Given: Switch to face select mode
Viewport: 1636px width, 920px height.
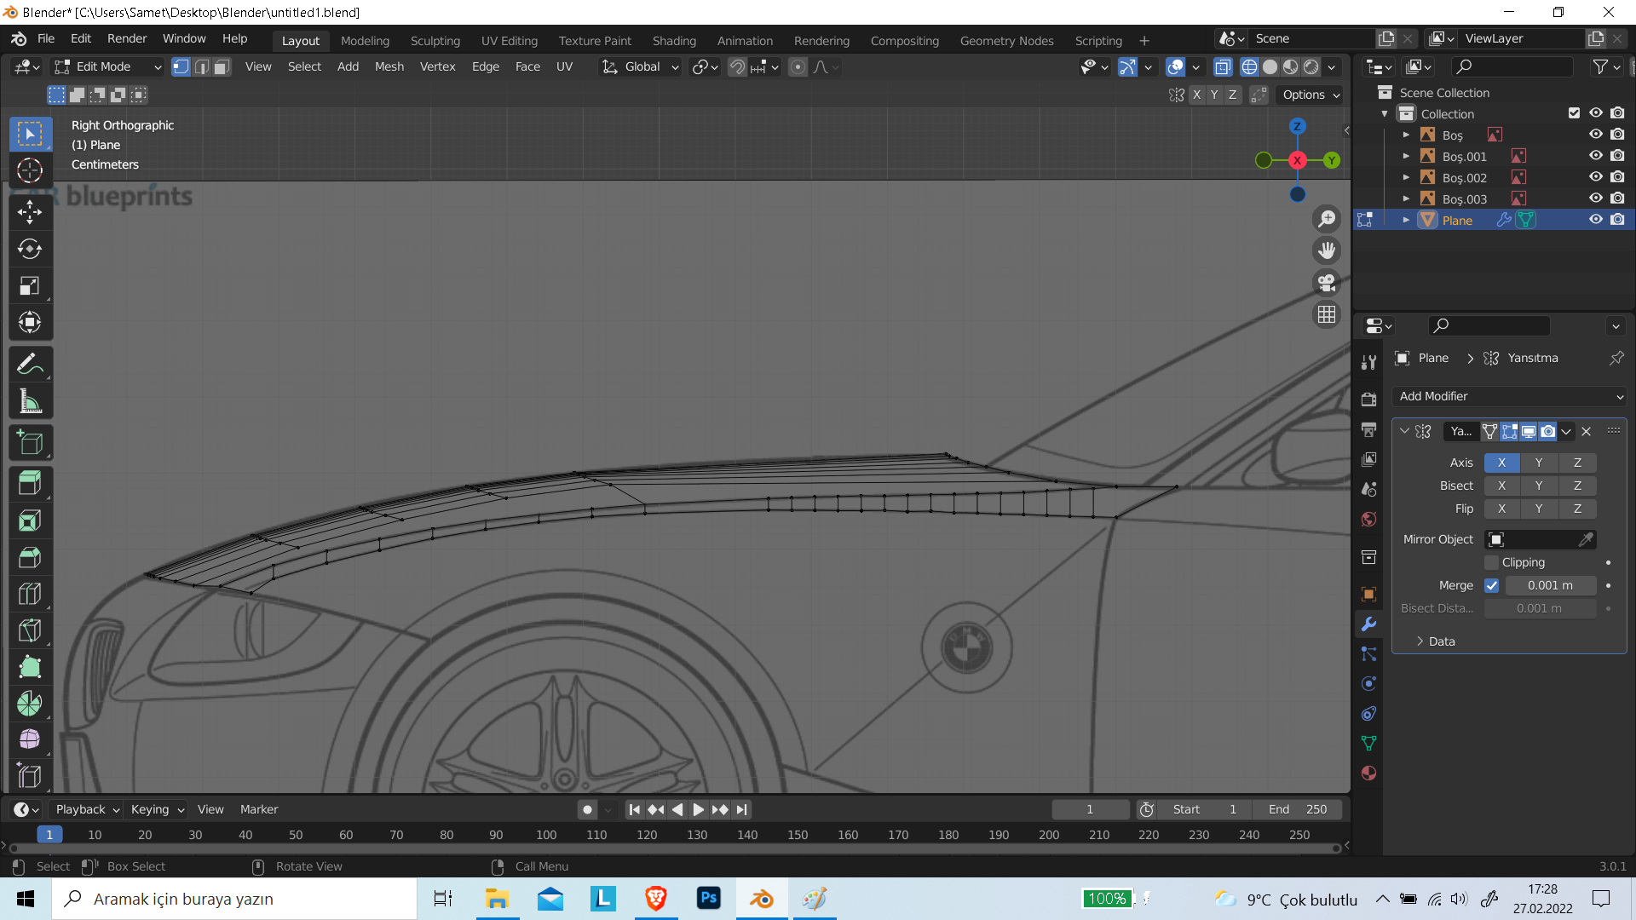Looking at the screenshot, I should (222, 67).
